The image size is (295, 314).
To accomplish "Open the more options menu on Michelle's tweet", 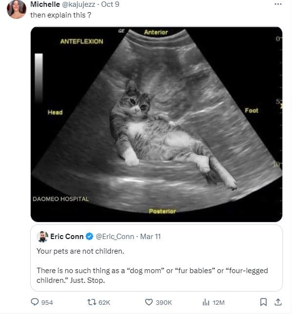I will pyautogui.click(x=278, y=4).
